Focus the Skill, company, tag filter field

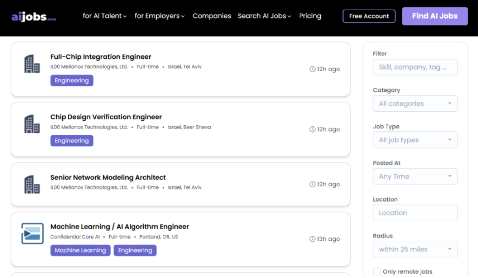pyautogui.click(x=415, y=67)
